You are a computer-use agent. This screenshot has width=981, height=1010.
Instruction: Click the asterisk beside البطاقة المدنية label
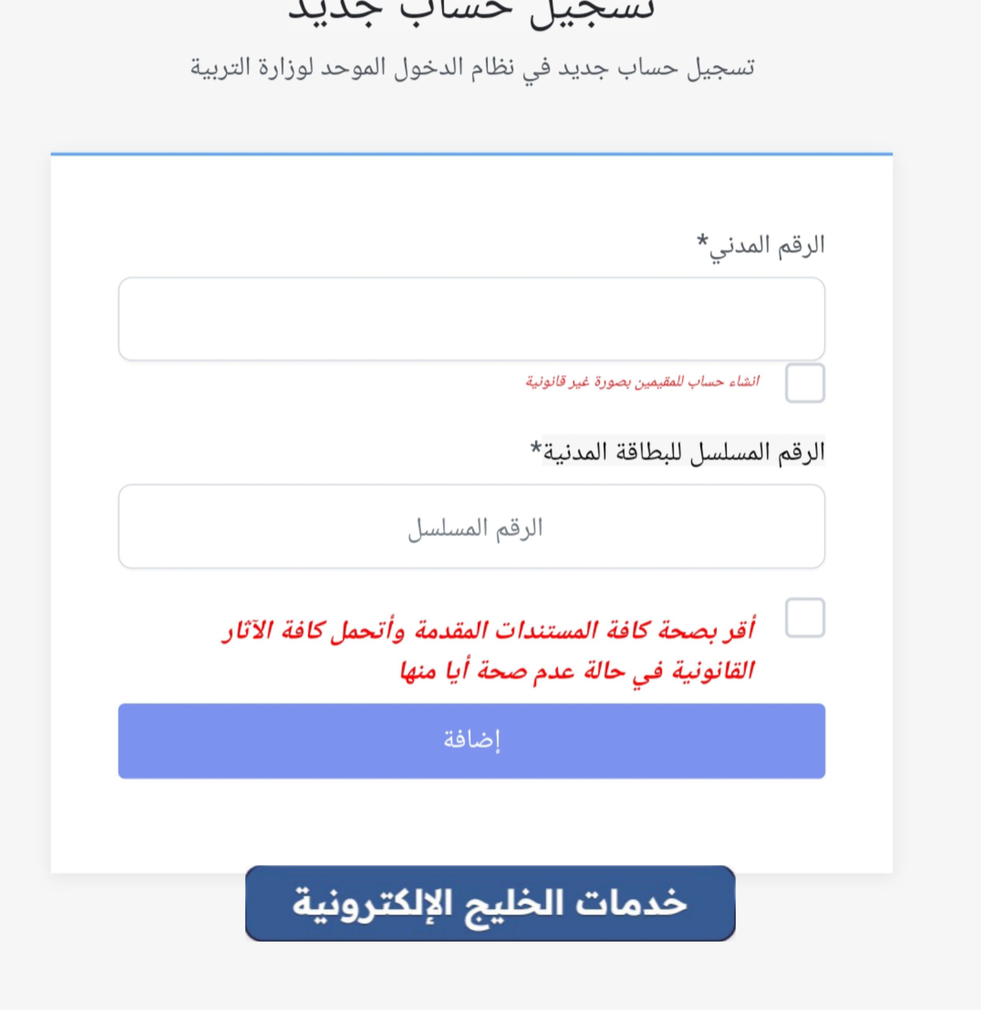[536, 447]
